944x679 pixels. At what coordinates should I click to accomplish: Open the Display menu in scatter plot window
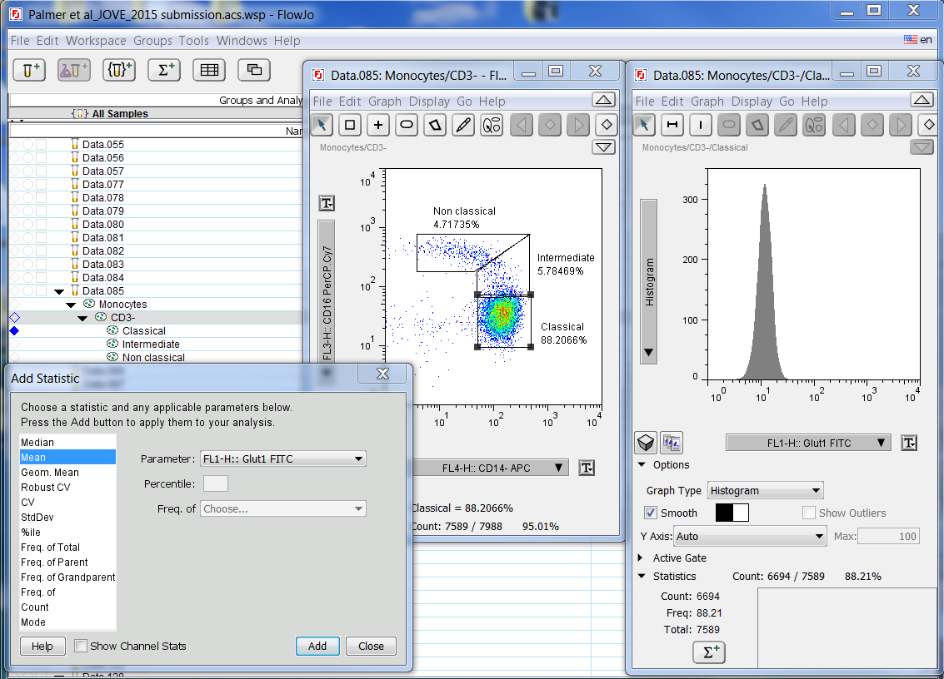pyautogui.click(x=429, y=102)
